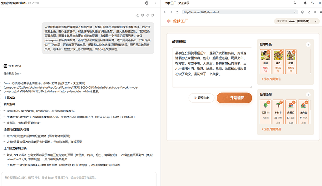Click the palm tree emoji scene icon
The height and width of the screenshot is (186, 322).
pos(278,105)
